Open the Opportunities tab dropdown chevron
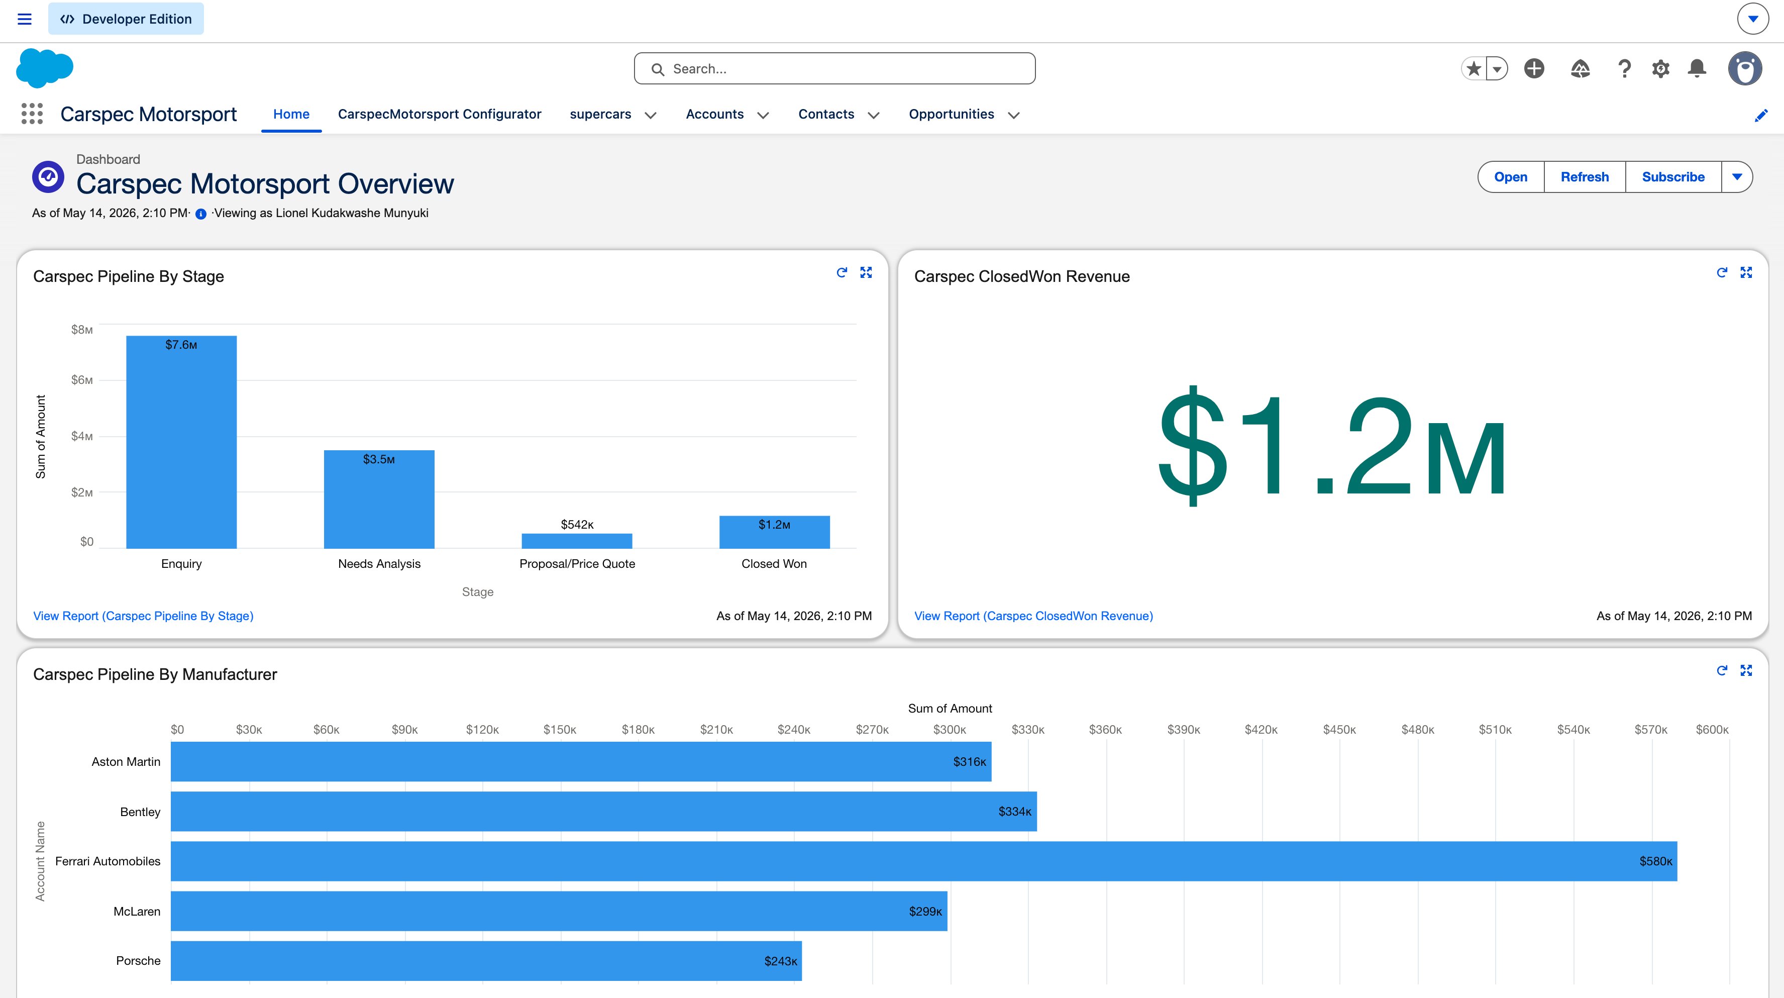 click(x=1013, y=115)
